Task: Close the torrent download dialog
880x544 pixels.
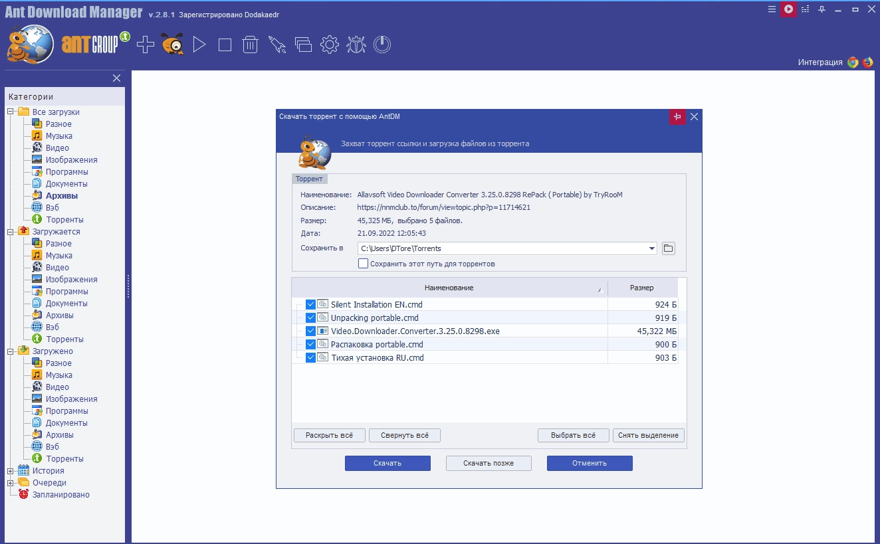Action: click(694, 117)
